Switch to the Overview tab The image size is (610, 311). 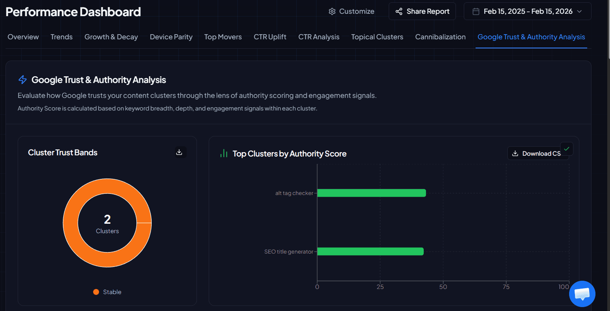23,37
